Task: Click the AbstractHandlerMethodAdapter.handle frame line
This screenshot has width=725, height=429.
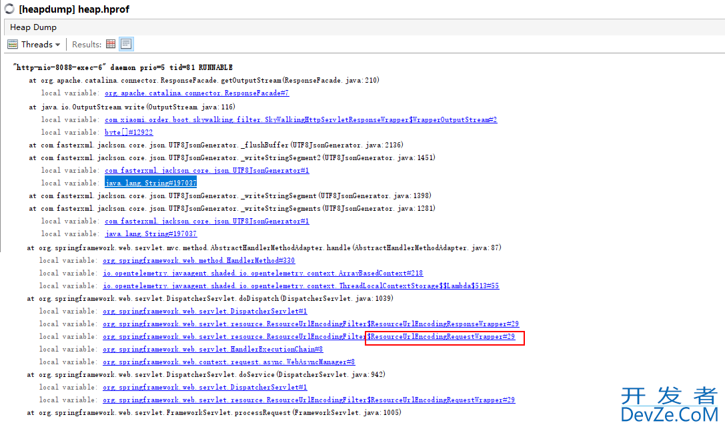Action: [x=264, y=248]
